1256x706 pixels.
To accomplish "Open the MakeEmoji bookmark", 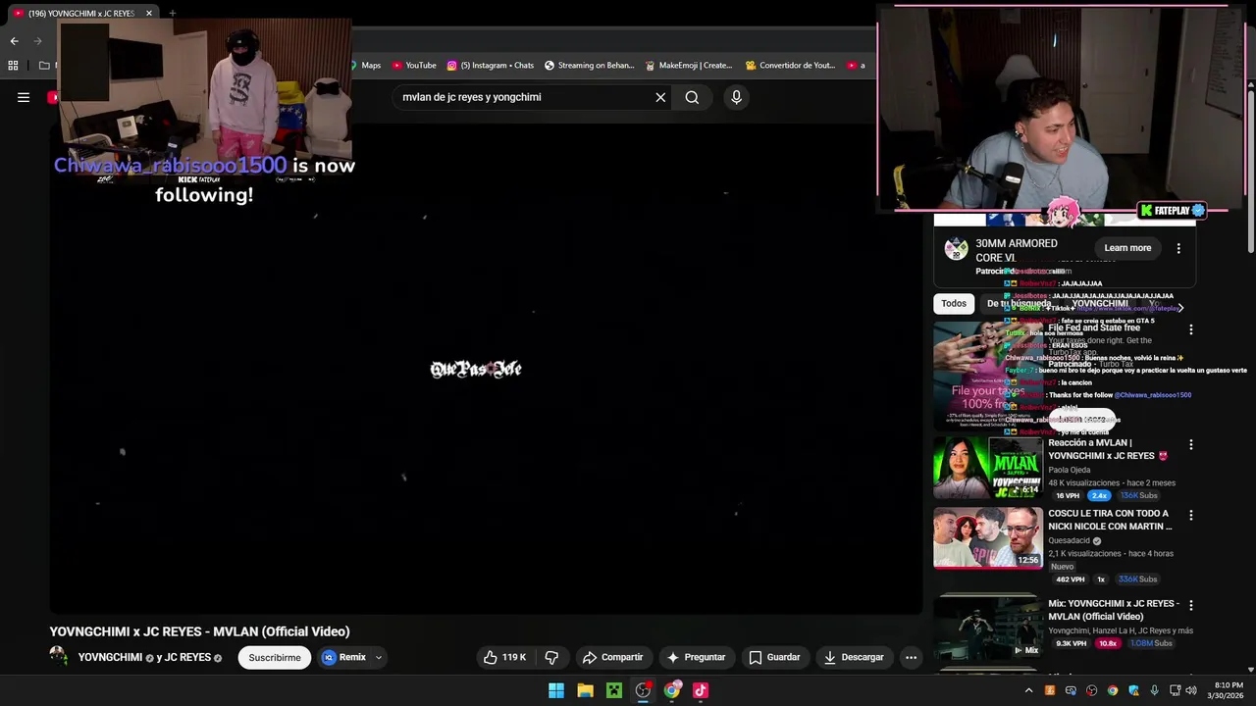I will 689,66.
